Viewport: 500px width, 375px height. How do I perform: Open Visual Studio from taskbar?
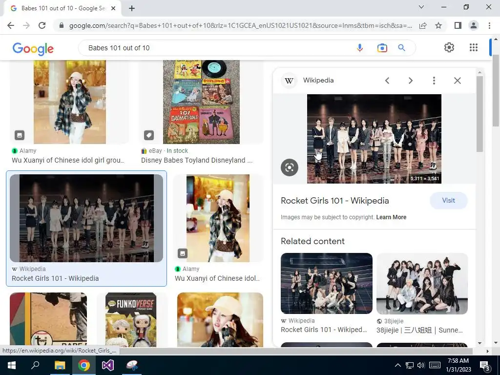pyautogui.click(x=108, y=365)
